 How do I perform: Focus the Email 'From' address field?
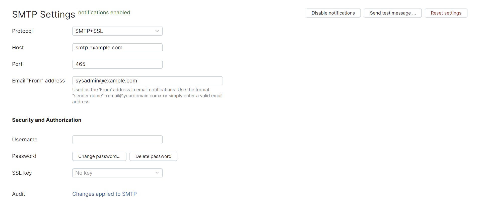147,80
